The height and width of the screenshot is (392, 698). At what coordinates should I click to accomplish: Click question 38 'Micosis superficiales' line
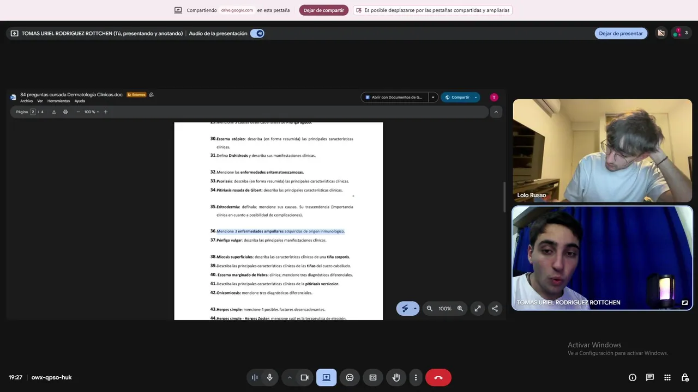point(280,257)
